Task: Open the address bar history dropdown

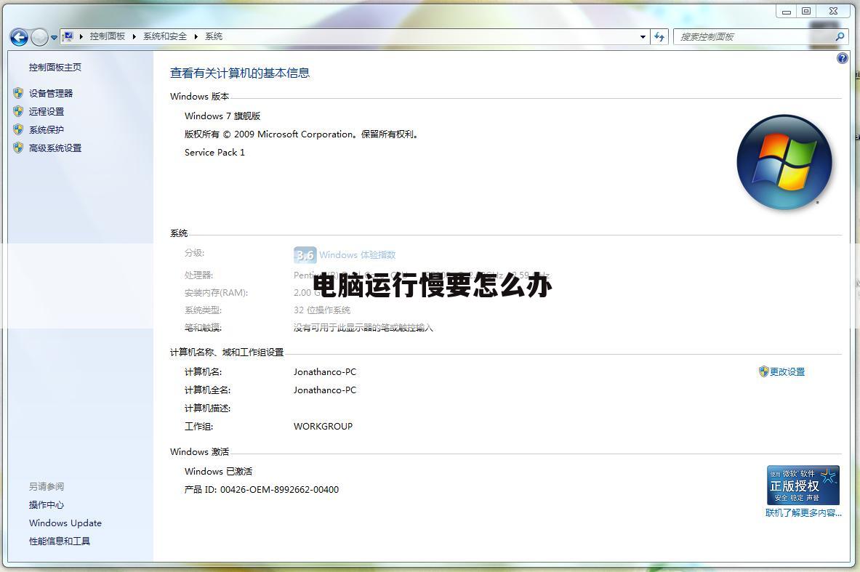Action: [x=643, y=37]
